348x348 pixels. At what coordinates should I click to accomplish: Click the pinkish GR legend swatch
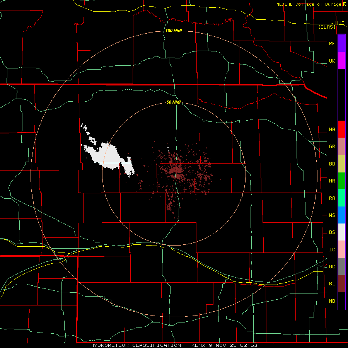(x=341, y=147)
